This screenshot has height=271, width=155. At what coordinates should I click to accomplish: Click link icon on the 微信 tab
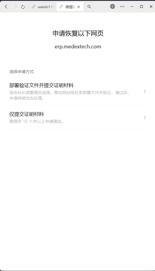pyautogui.click(x=61, y=7)
